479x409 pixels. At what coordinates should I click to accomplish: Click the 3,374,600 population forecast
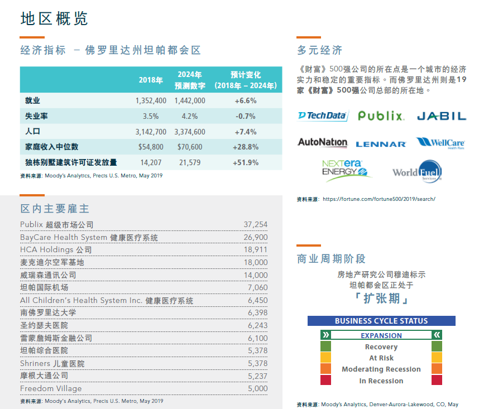(x=190, y=132)
